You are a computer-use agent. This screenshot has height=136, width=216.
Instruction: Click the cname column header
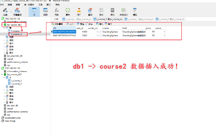tap(112, 28)
